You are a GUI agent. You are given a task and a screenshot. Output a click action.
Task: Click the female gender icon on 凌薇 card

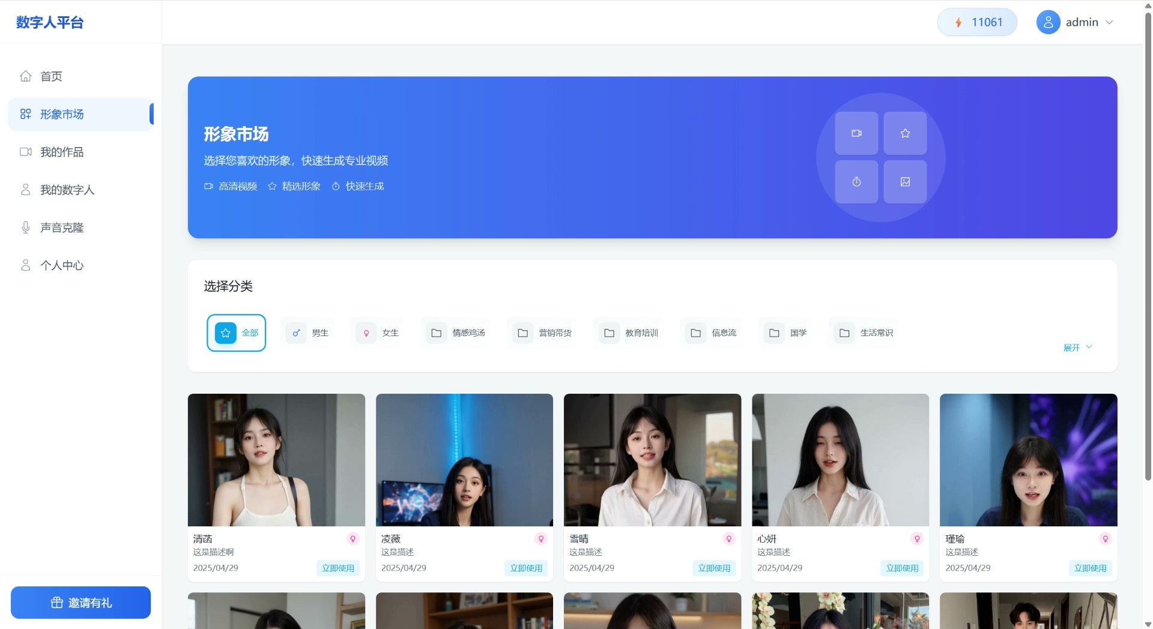pyautogui.click(x=541, y=539)
